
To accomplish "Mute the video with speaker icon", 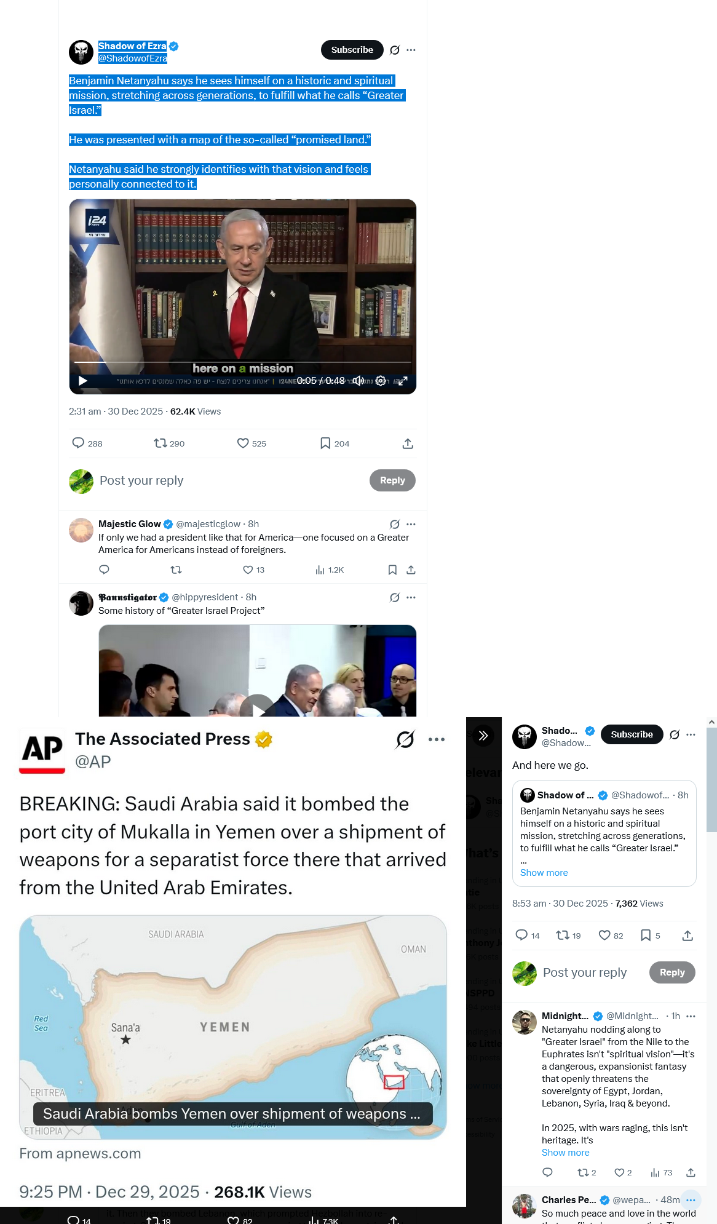I will click(358, 381).
